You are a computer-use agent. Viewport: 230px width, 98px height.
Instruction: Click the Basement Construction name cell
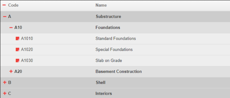[x=119, y=71]
